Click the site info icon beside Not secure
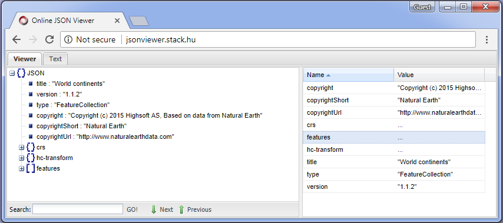This screenshot has height=223, width=503. point(68,40)
